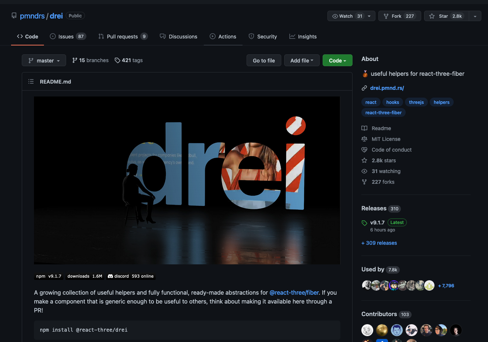
Task: Click the medal emoji in About description
Action: [365, 74]
